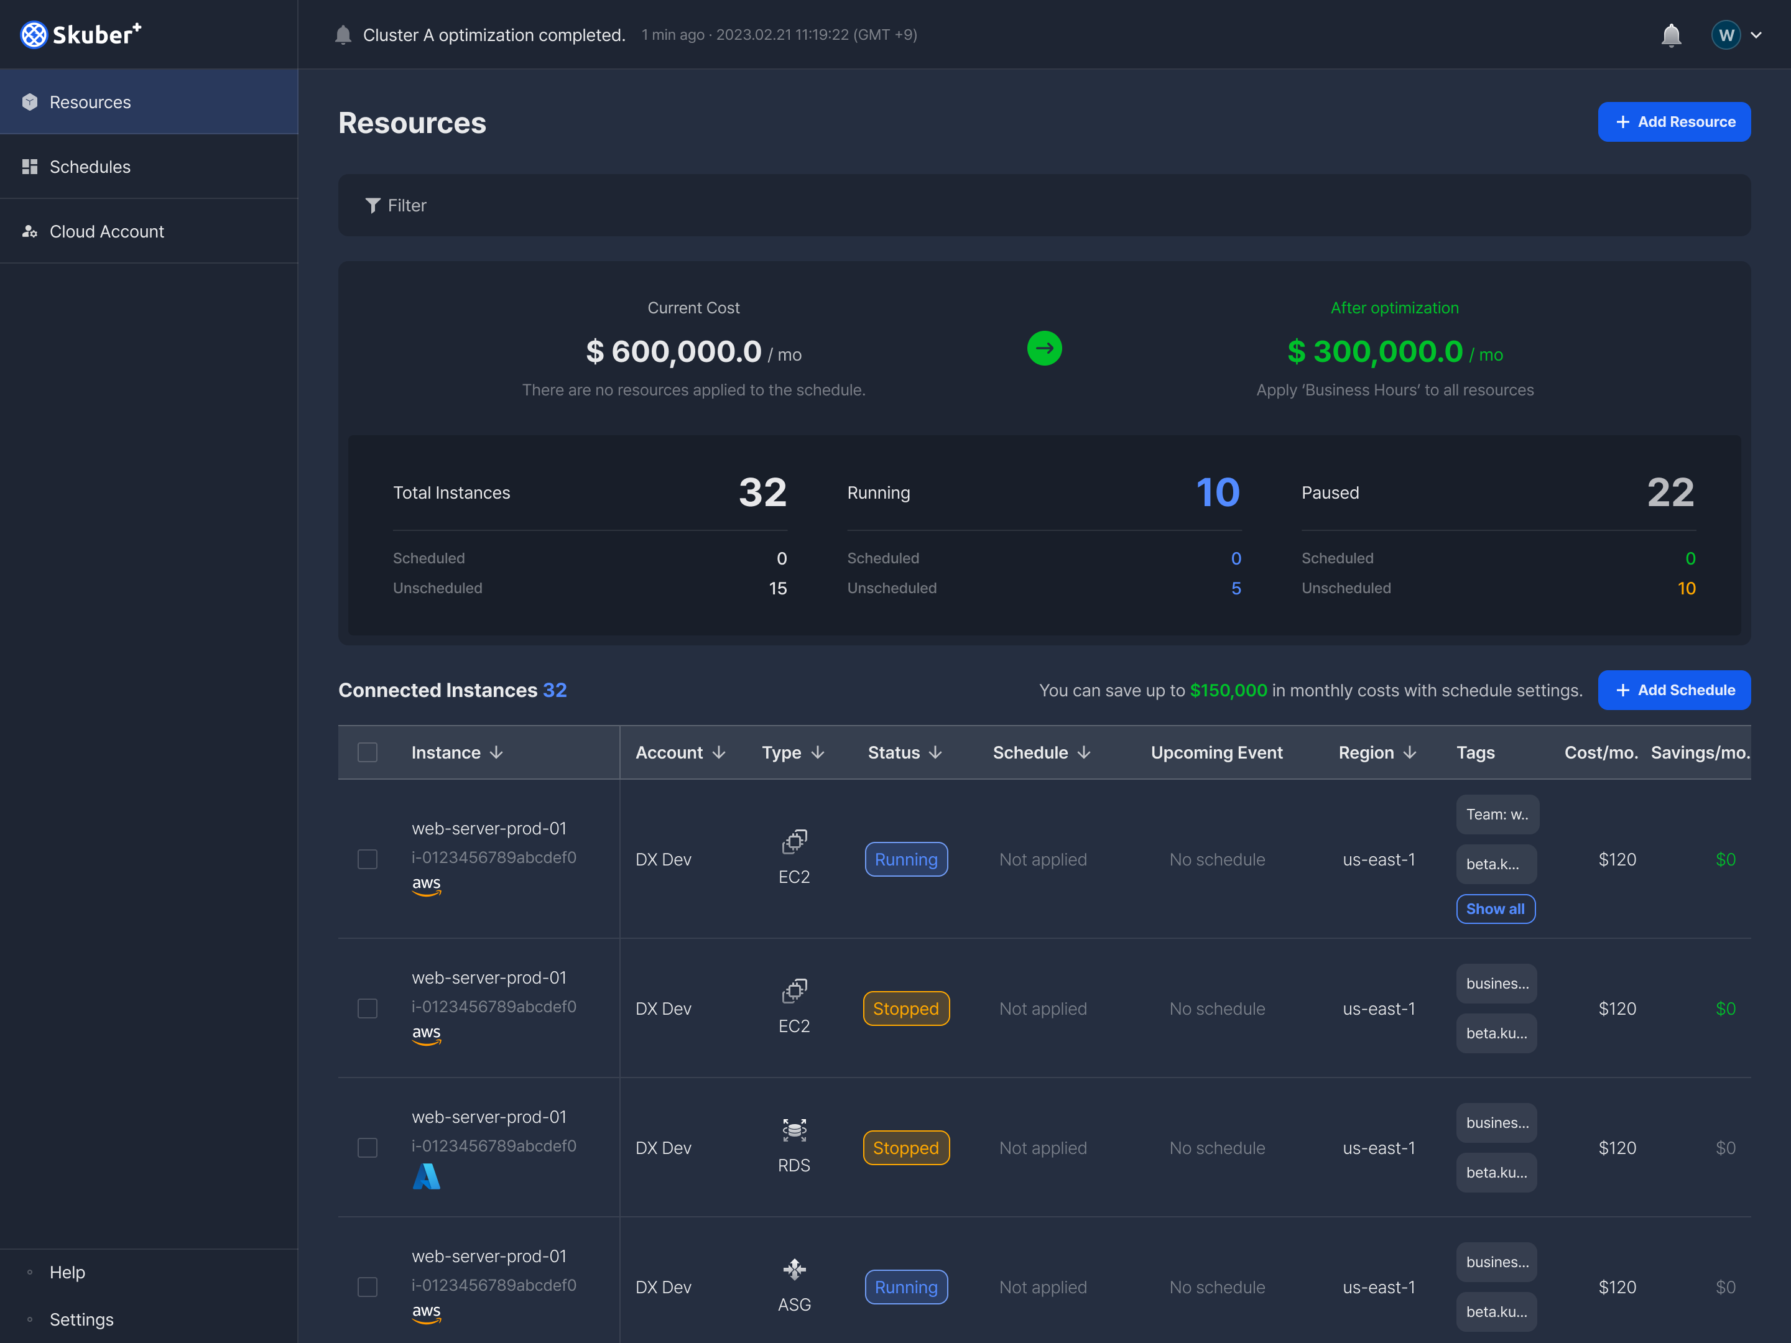Screen dimensions: 1791x1343
Task: Open Schedules in the sidebar
Action: [89, 167]
